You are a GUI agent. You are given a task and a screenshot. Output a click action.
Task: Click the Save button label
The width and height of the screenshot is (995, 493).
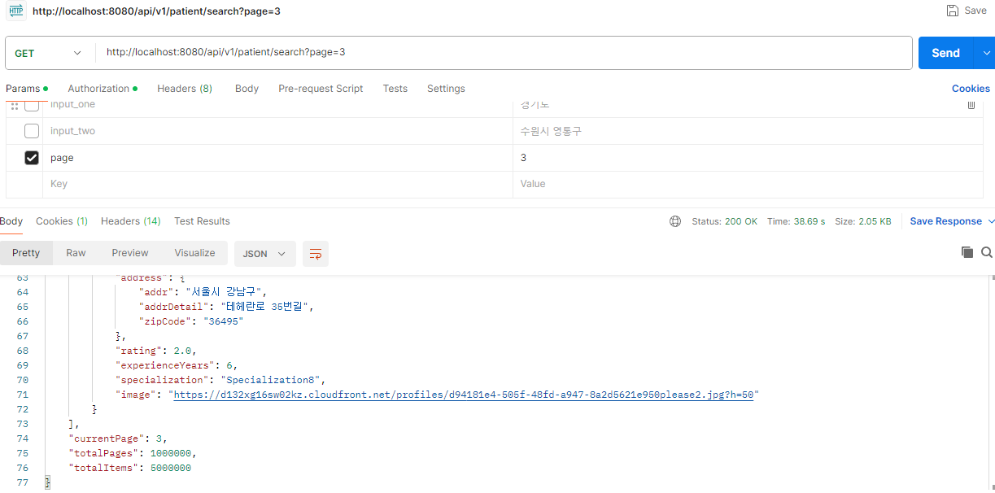(975, 11)
